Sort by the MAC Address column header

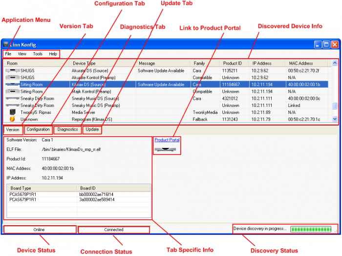tap(306, 64)
